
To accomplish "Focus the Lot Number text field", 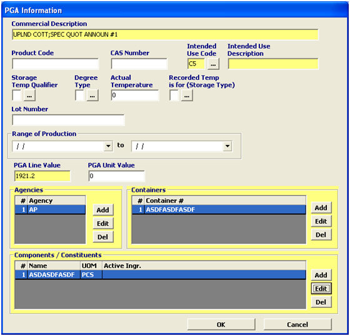I will point(68,121).
